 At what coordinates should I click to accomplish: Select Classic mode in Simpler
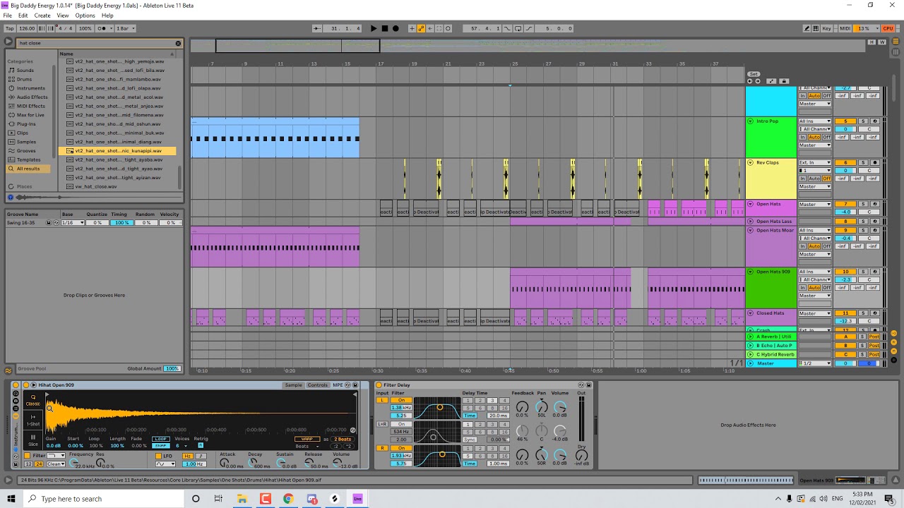pos(33,400)
